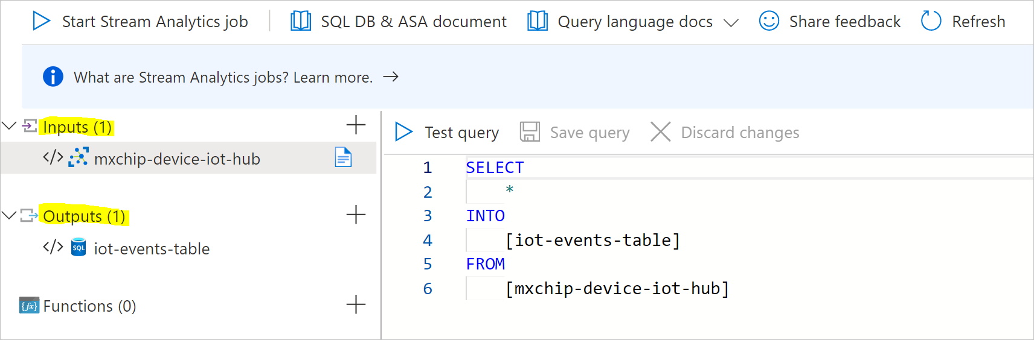Image resolution: width=1034 pixels, height=340 pixels.
Task: Collapse the Outputs (1) section chevron
Action: point(9,215)
